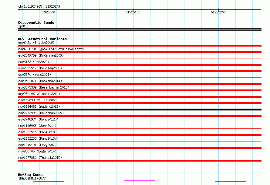Open nsv4038781 (gnomADStructuralVariants) variant
270x185 pixels.
point(52,49)
